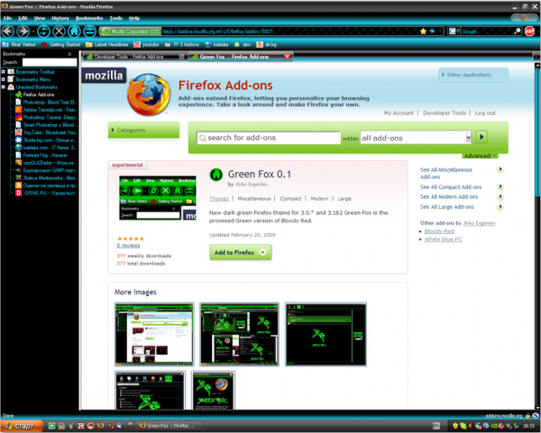Reload the page with the refresh icon
The image size is (541, 433).
point(44,32)
